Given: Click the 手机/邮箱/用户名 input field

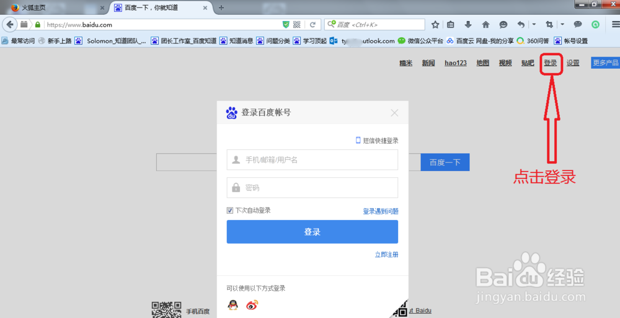Looking at the screenshot, I should 312,160.
